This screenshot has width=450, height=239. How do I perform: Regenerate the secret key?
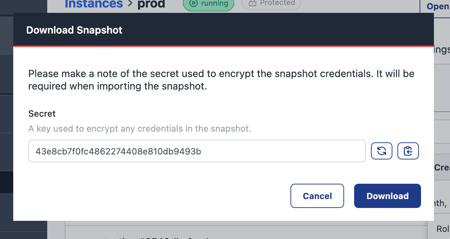click(x=381, y=151)
